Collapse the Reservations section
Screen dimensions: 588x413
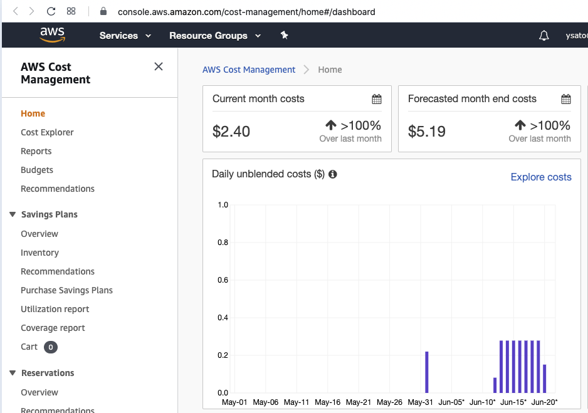click(13, 373)
